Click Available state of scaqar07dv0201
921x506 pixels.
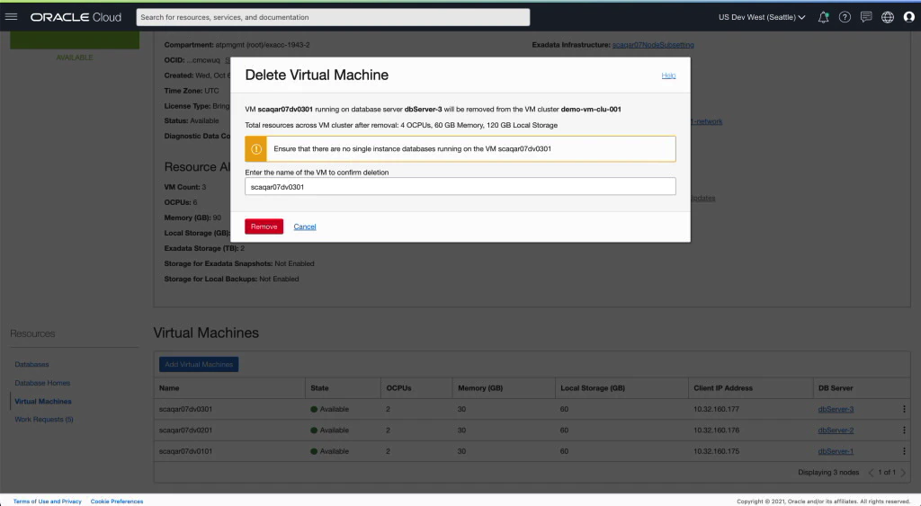329,431
